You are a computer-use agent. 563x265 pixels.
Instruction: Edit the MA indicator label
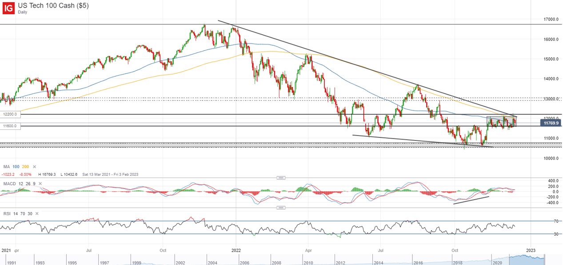point(7,166)
